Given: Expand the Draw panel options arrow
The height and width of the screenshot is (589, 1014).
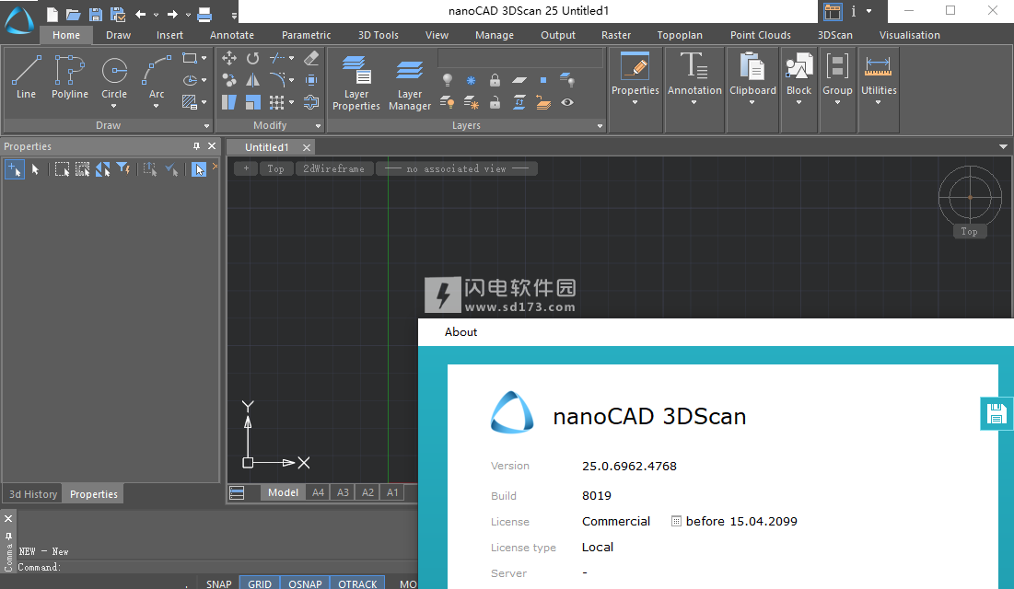Looking at the screenshot, I should [206, 125].
